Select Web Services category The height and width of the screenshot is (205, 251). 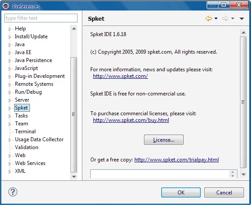point(30,163)
